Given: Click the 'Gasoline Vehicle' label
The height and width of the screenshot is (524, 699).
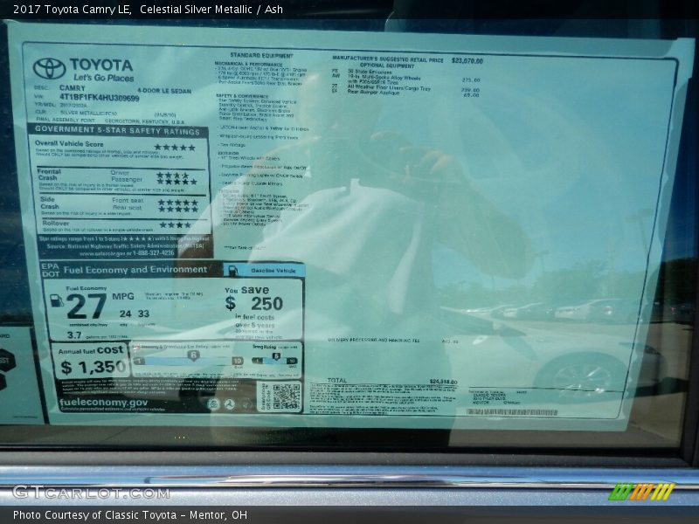Looking at the screenshot, I should [273, 271].
